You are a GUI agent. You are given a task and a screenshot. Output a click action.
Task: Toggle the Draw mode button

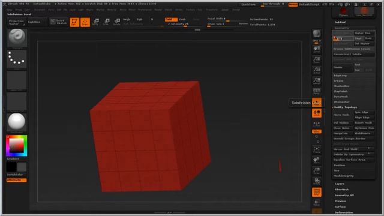85,22
